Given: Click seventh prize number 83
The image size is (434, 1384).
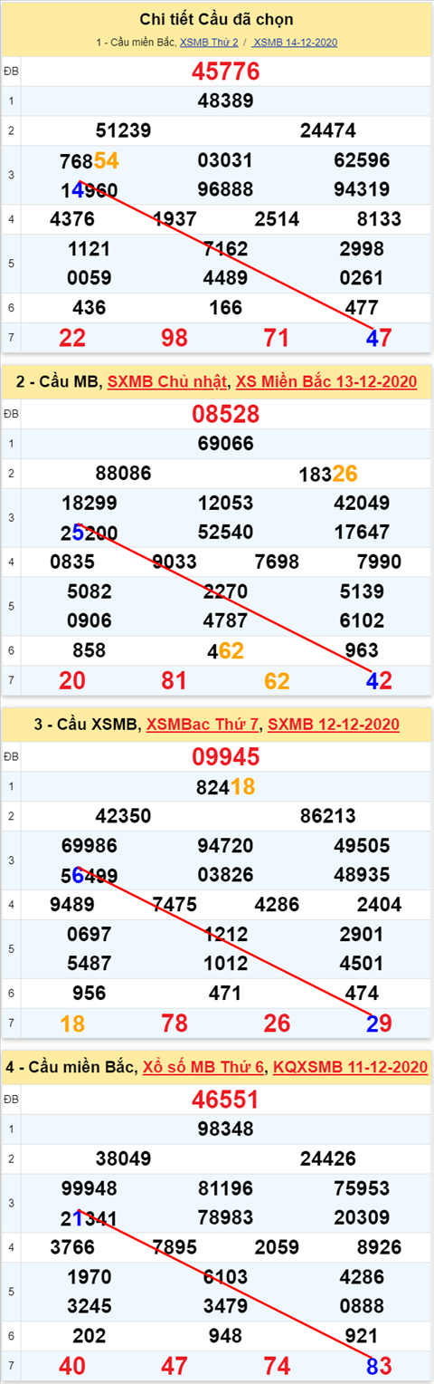Looking at the screenshot, I should pos(379,1365).
